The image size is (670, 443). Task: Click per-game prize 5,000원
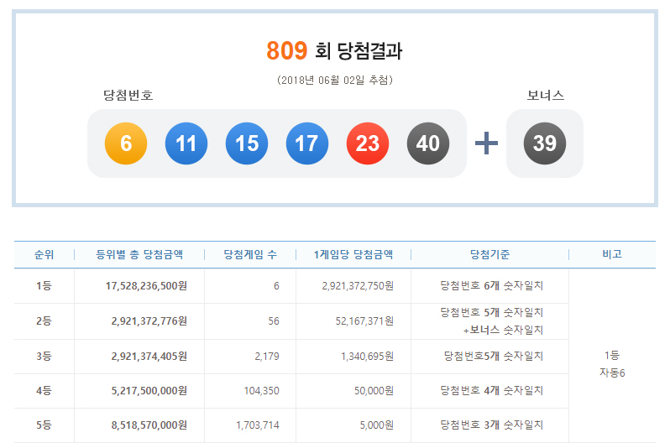377,425
